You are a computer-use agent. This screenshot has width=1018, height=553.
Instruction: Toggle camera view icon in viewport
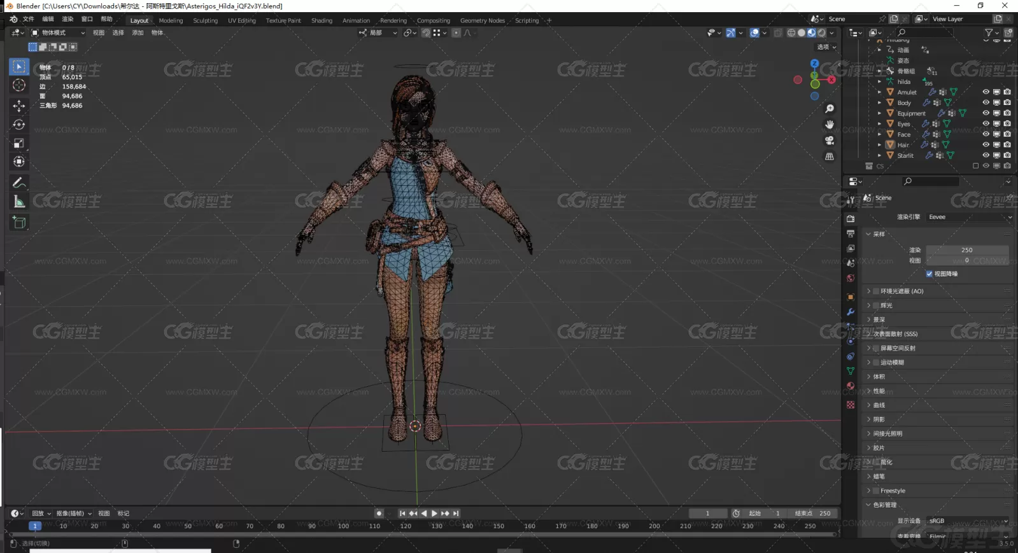click(x=830, y=141)
